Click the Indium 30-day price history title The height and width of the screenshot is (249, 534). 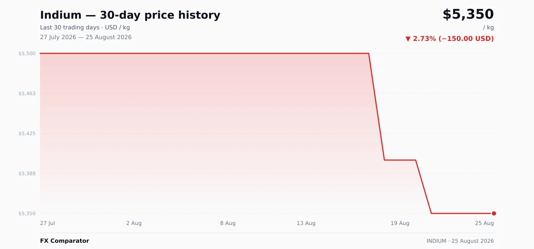click(x=130, y=15)
